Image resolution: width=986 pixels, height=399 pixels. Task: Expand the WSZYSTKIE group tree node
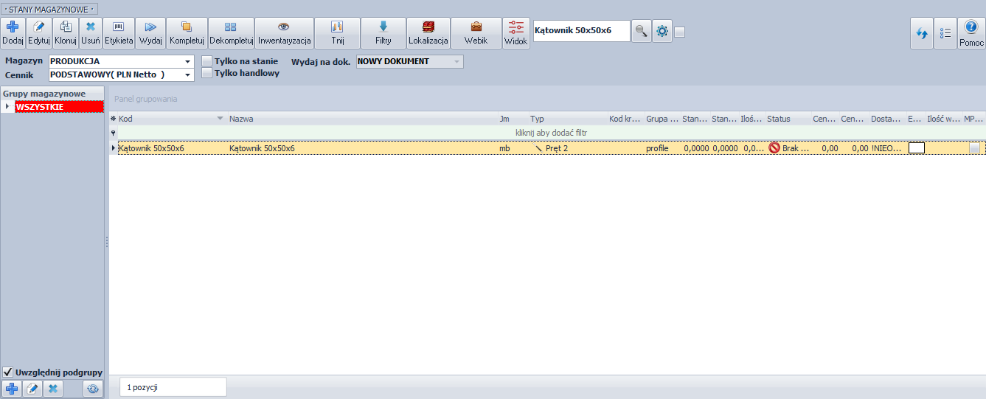(7, 107)
